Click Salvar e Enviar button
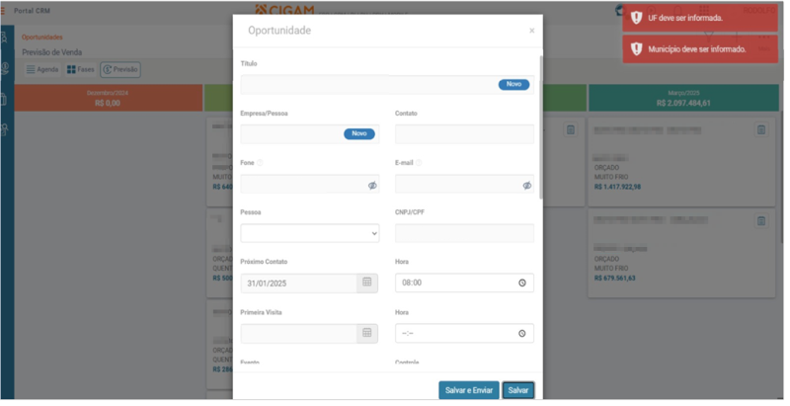The image size is (790, 406). point(468,390)
